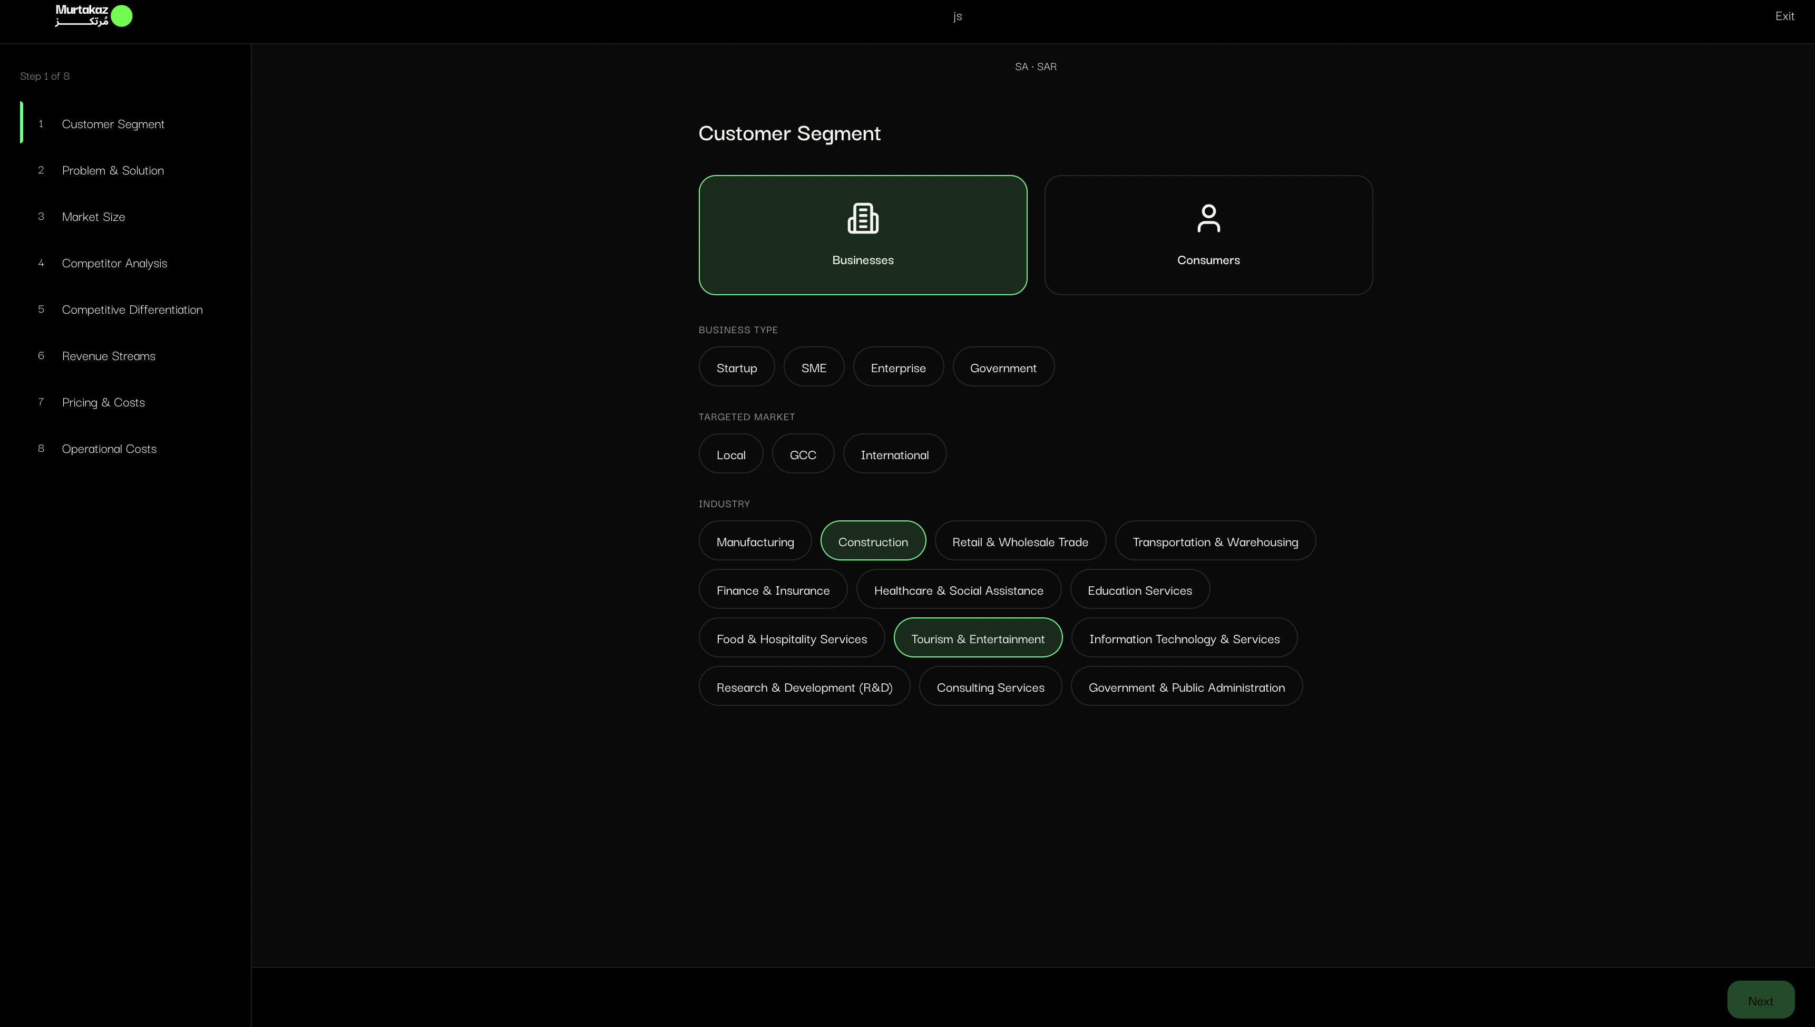
Task: Deselect the Construction industry chip
Action: (x=873, y=540)
